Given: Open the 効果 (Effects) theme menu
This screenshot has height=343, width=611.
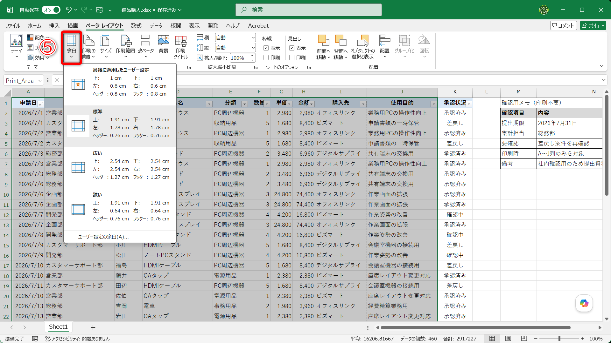Looking at the screenshot, I should click(38, 58).
